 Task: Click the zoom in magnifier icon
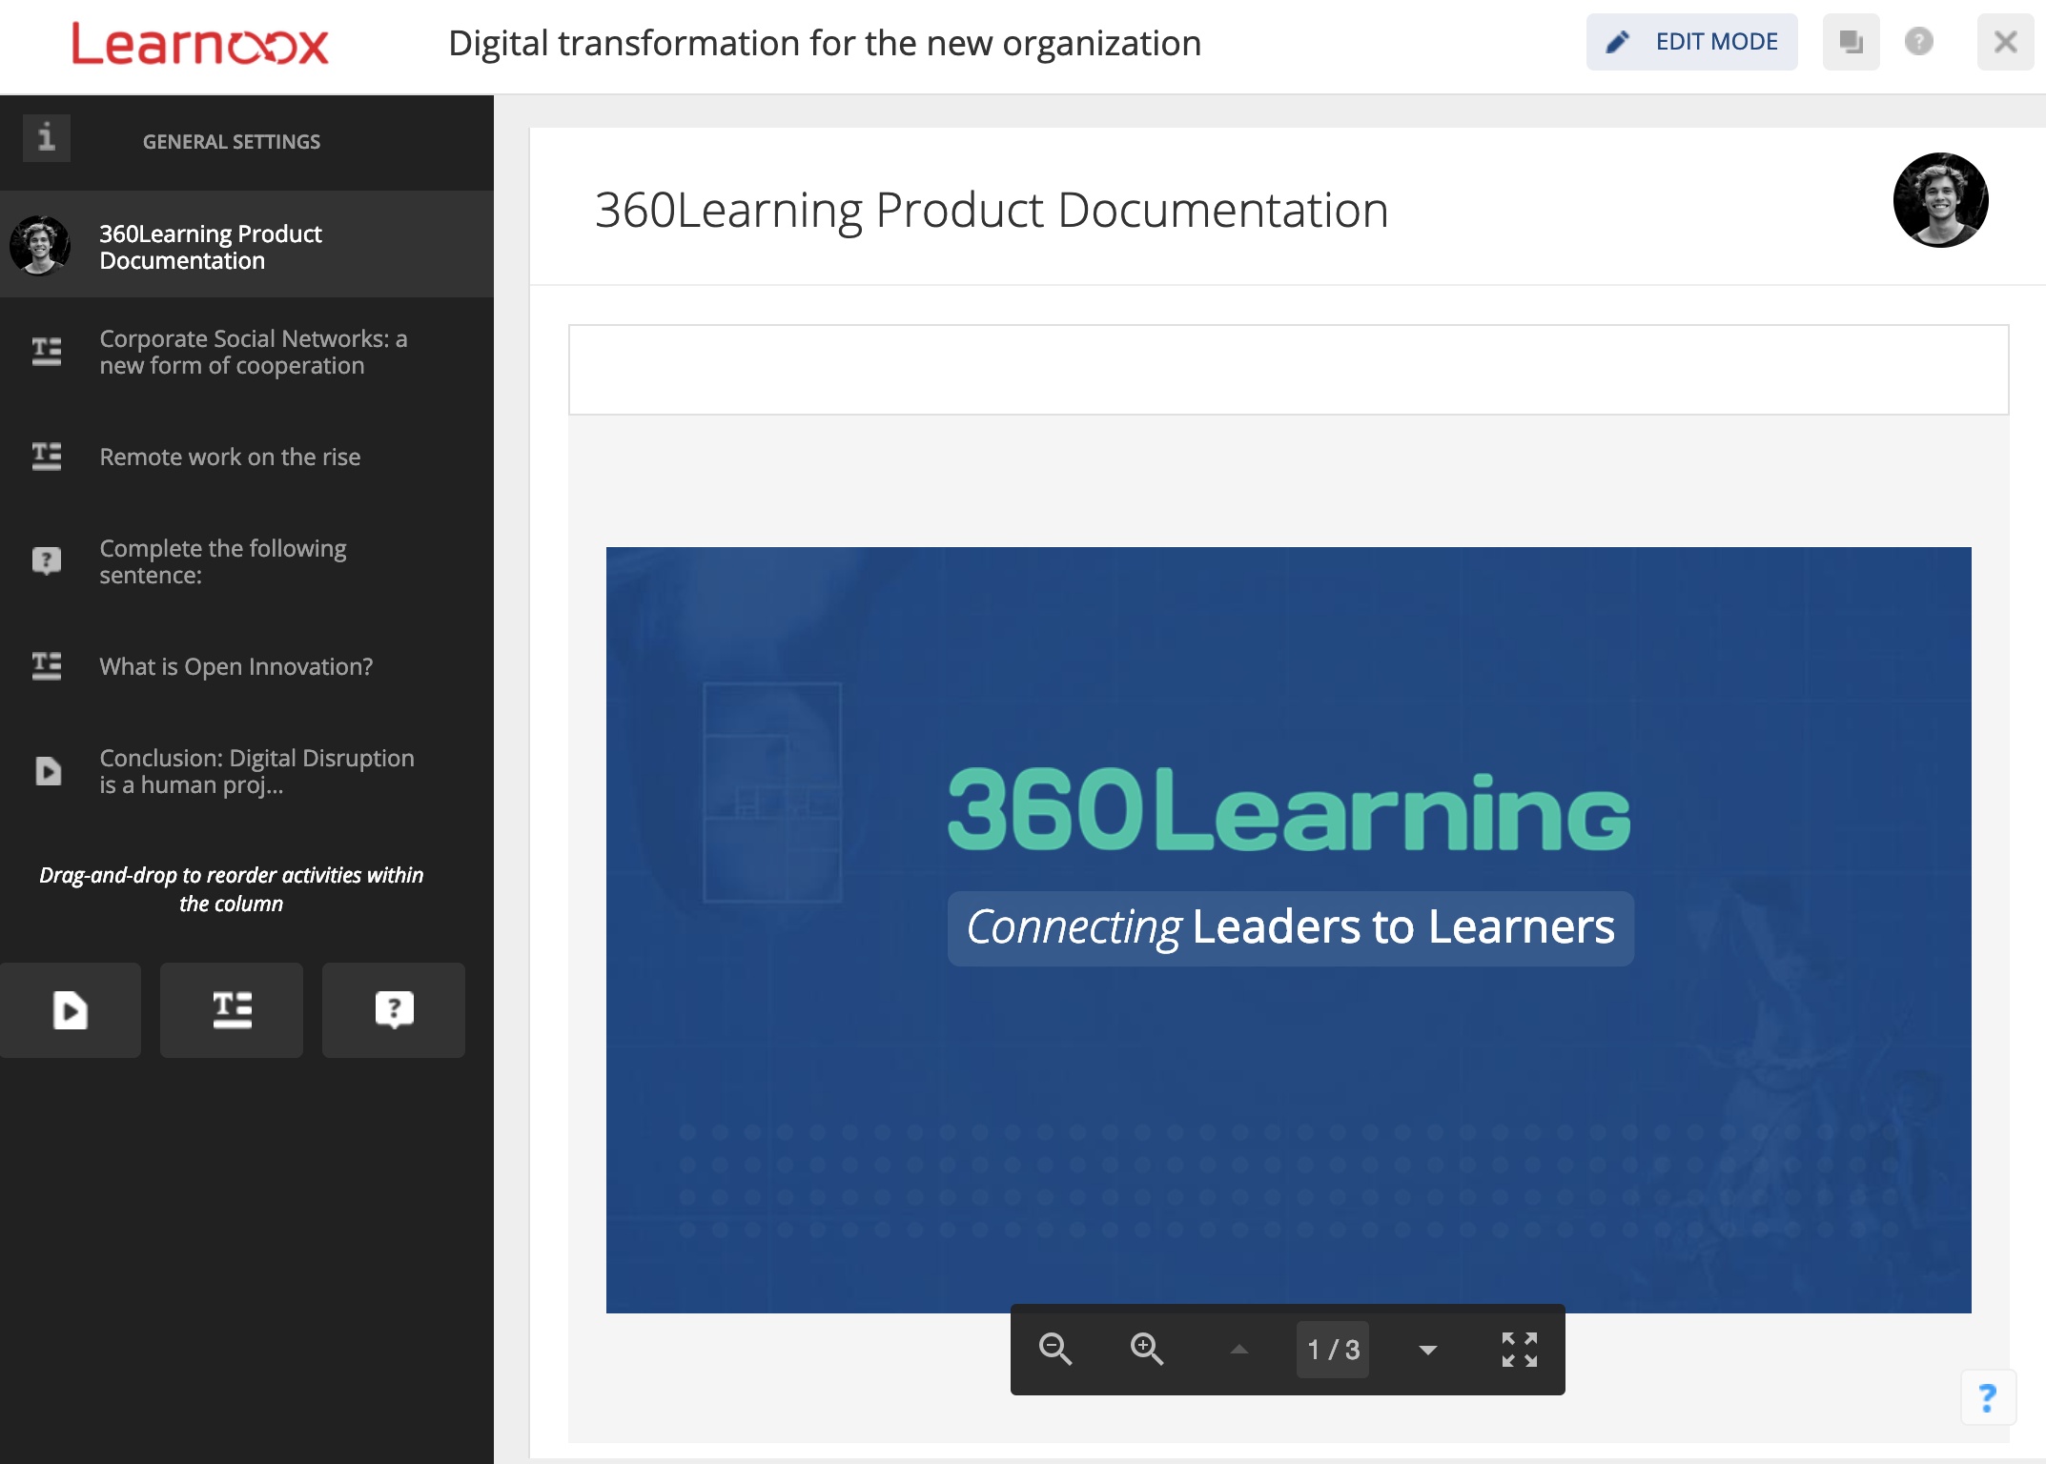point(1147,1350)
